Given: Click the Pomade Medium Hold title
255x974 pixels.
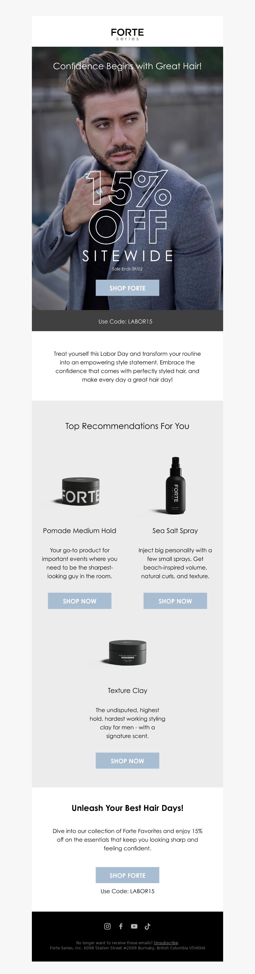Looking at the screenshot, I should 79,531.
